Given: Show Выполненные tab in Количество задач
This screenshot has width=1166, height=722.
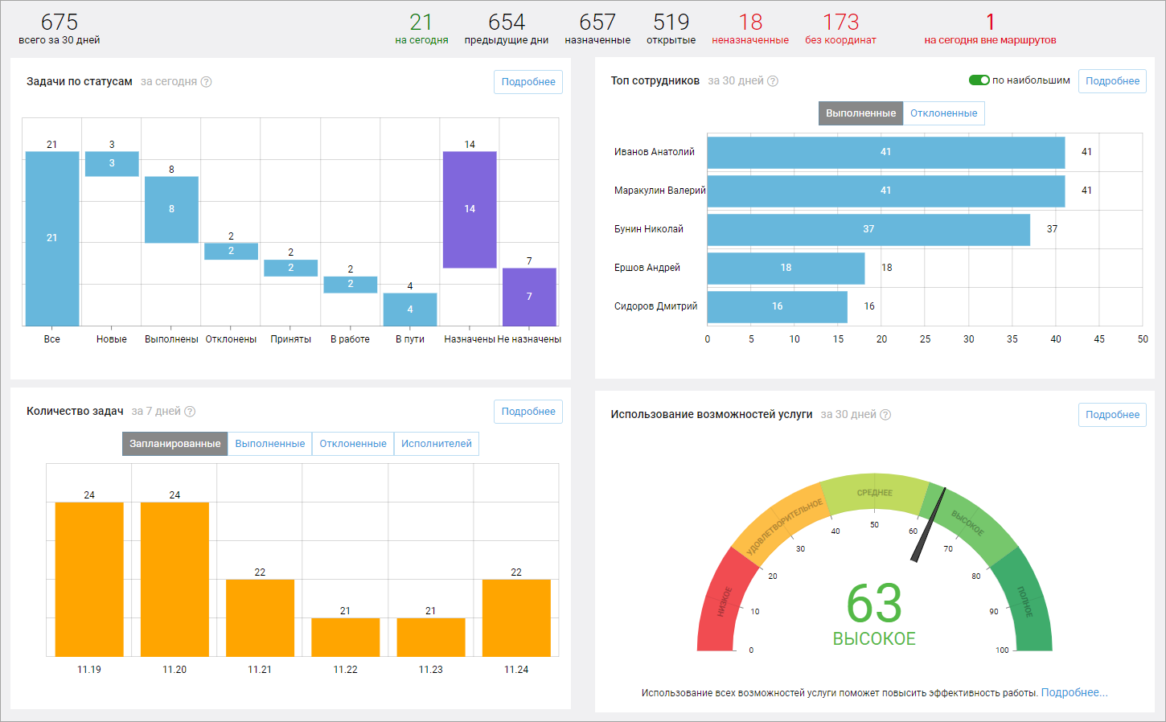Looking at the screenshot, I should tap(269, 444).
